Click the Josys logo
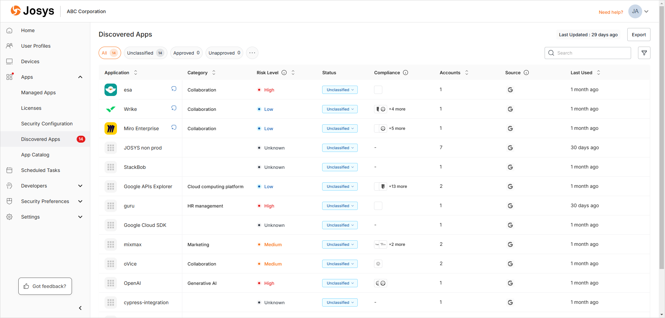665x318 pixels. (x=32, y=11)
